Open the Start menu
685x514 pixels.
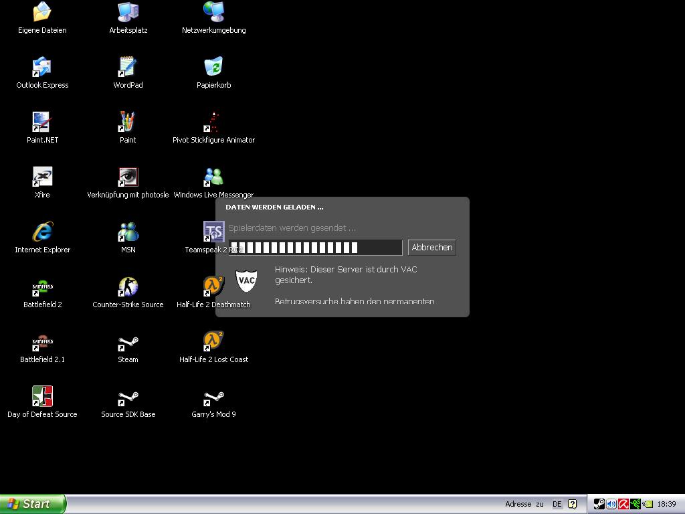(x=33, y=504)
